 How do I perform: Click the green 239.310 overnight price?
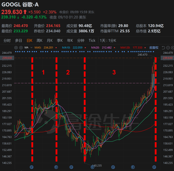[8, 17]
